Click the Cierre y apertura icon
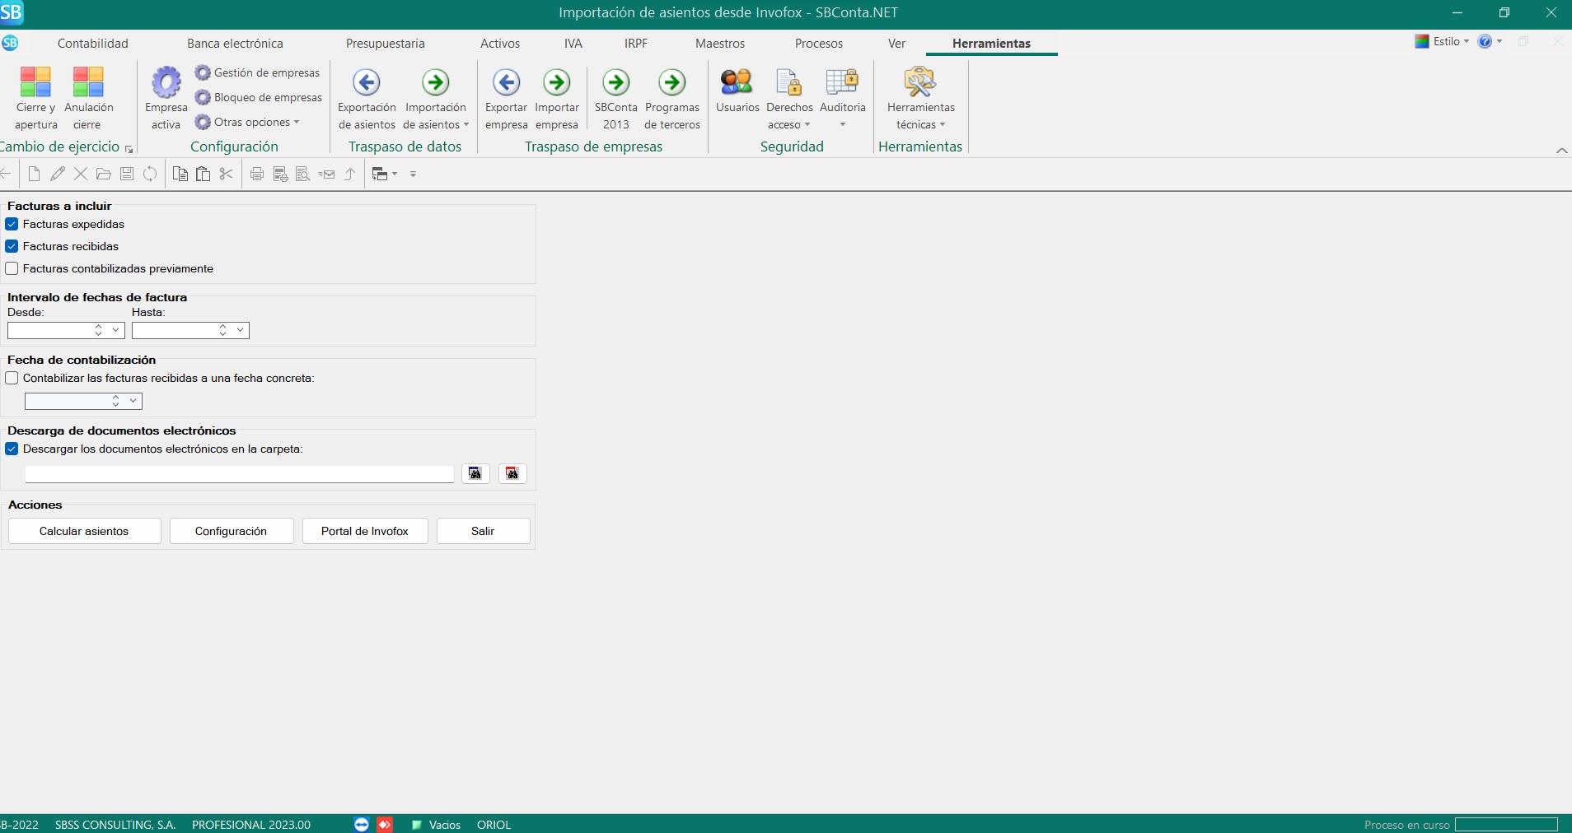The image size is (1572, 833). pyautogui.click(x=35, y=82)
